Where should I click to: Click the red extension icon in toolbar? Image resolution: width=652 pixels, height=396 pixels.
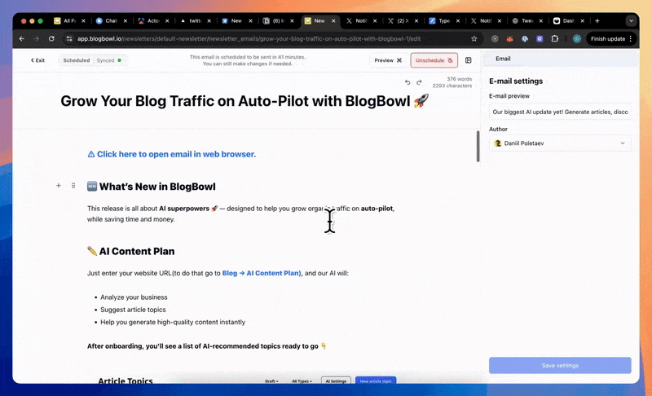tap(510, 38)
